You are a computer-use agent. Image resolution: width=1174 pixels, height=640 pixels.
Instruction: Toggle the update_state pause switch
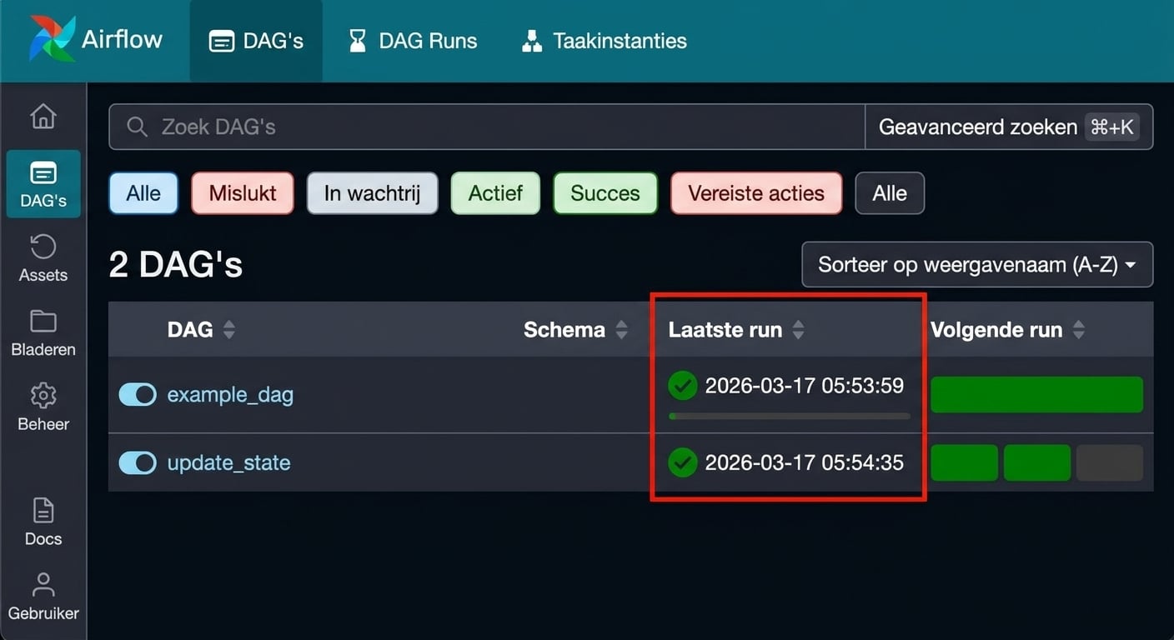[138, 462]
